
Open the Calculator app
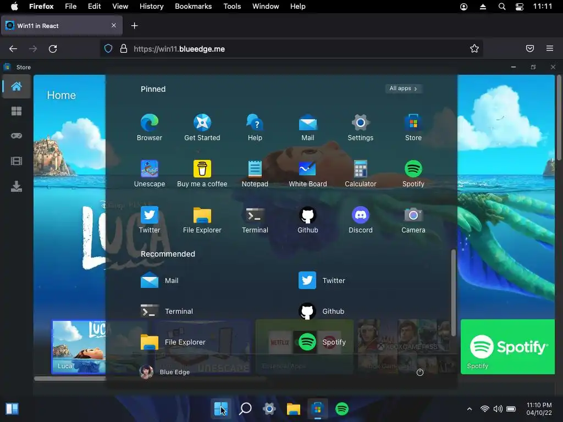361,174
